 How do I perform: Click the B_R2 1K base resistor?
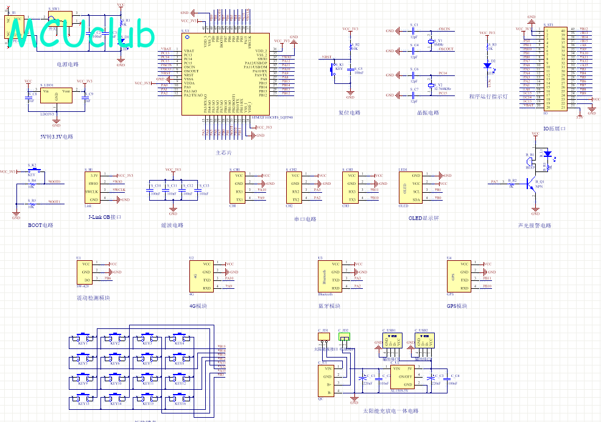(511, 184)
